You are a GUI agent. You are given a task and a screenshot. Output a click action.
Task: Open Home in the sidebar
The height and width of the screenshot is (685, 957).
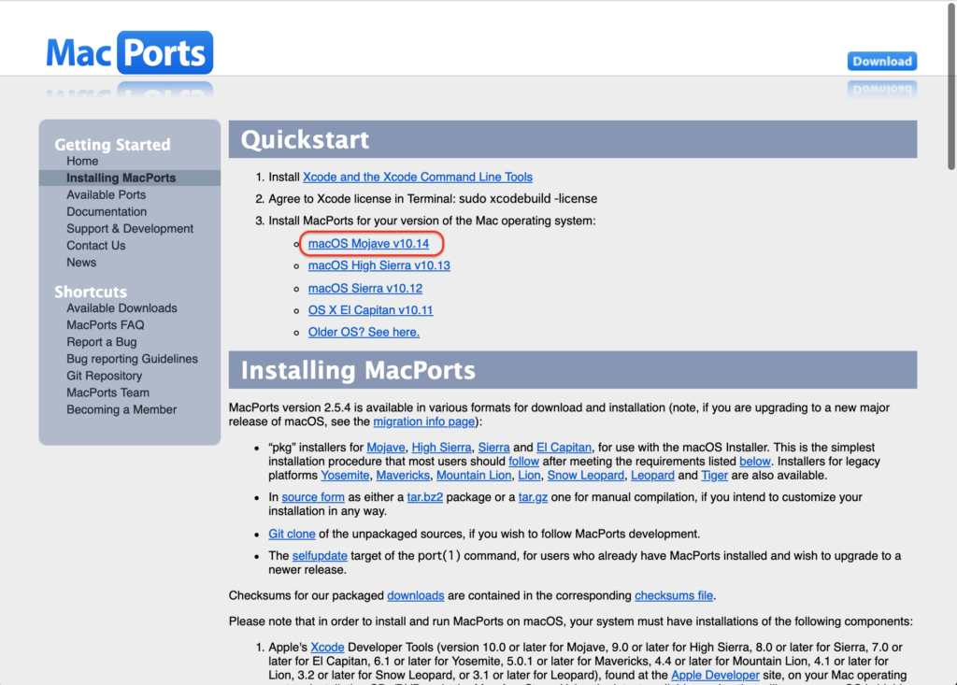pyautogui.click(x=82, y=161)
